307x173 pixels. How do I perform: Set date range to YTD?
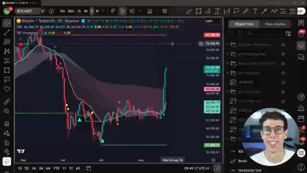[57, 168]
